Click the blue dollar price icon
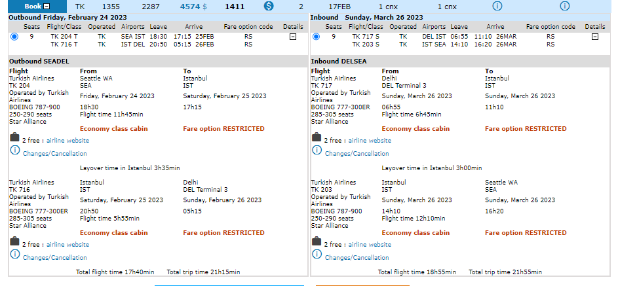 point(268,6)
